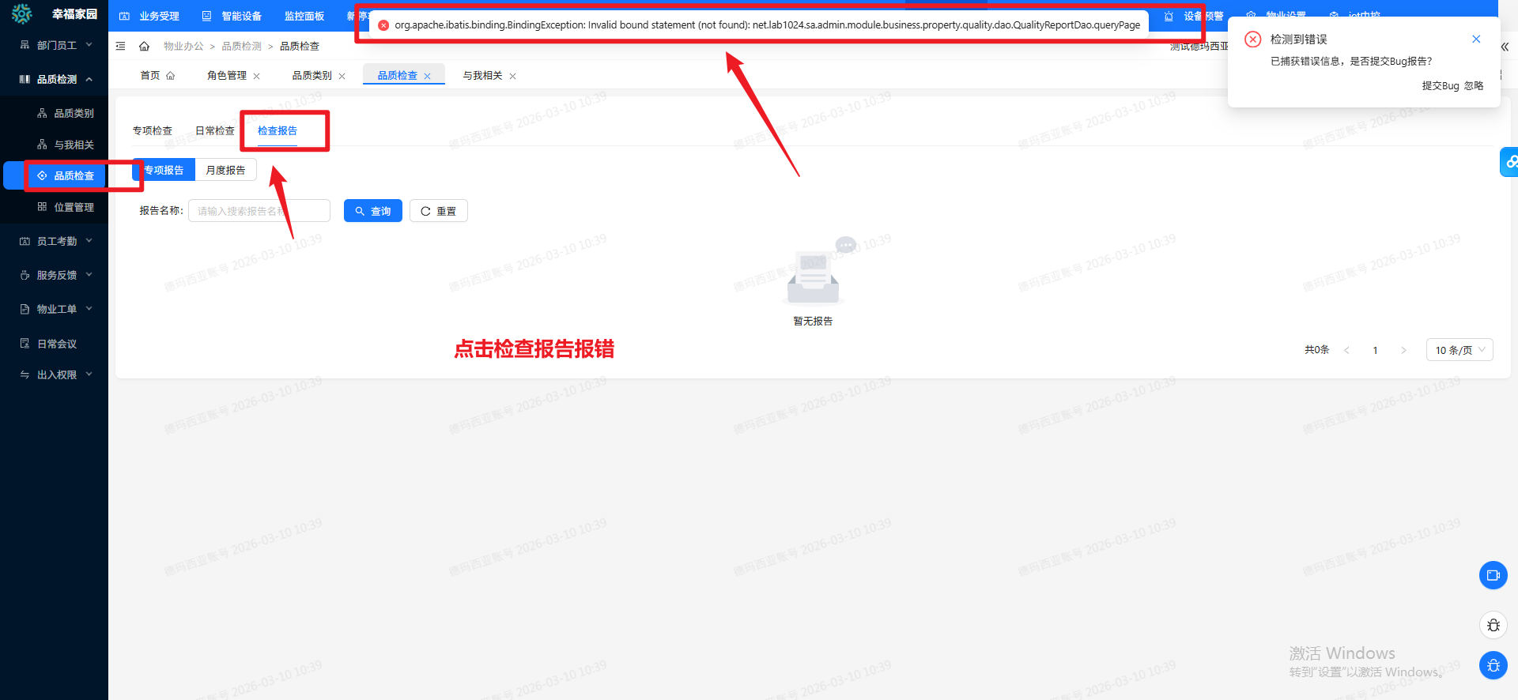The width and height of the screenshot is (1518, 700).
Task: Click 忽略 in error notification
Action: [x=1474, y=86]
